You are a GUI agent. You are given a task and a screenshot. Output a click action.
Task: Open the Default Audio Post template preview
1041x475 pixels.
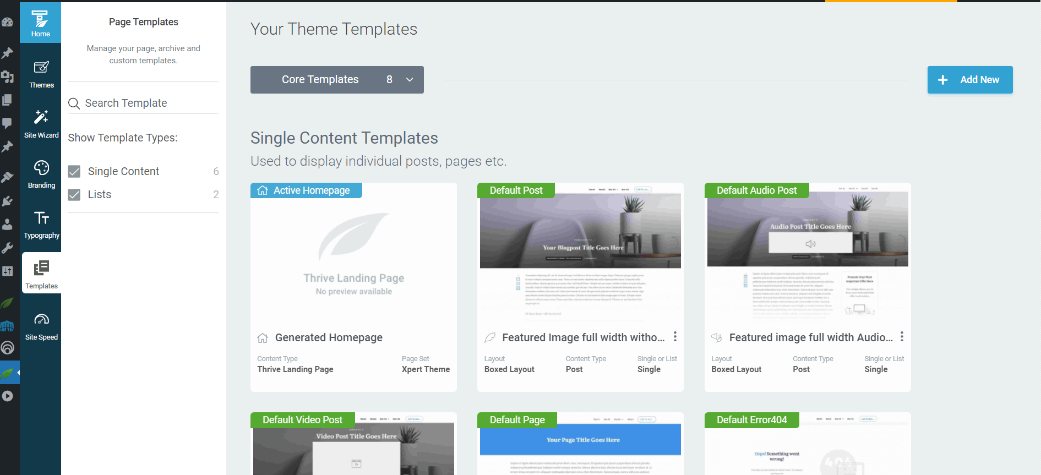click(808, 254)
